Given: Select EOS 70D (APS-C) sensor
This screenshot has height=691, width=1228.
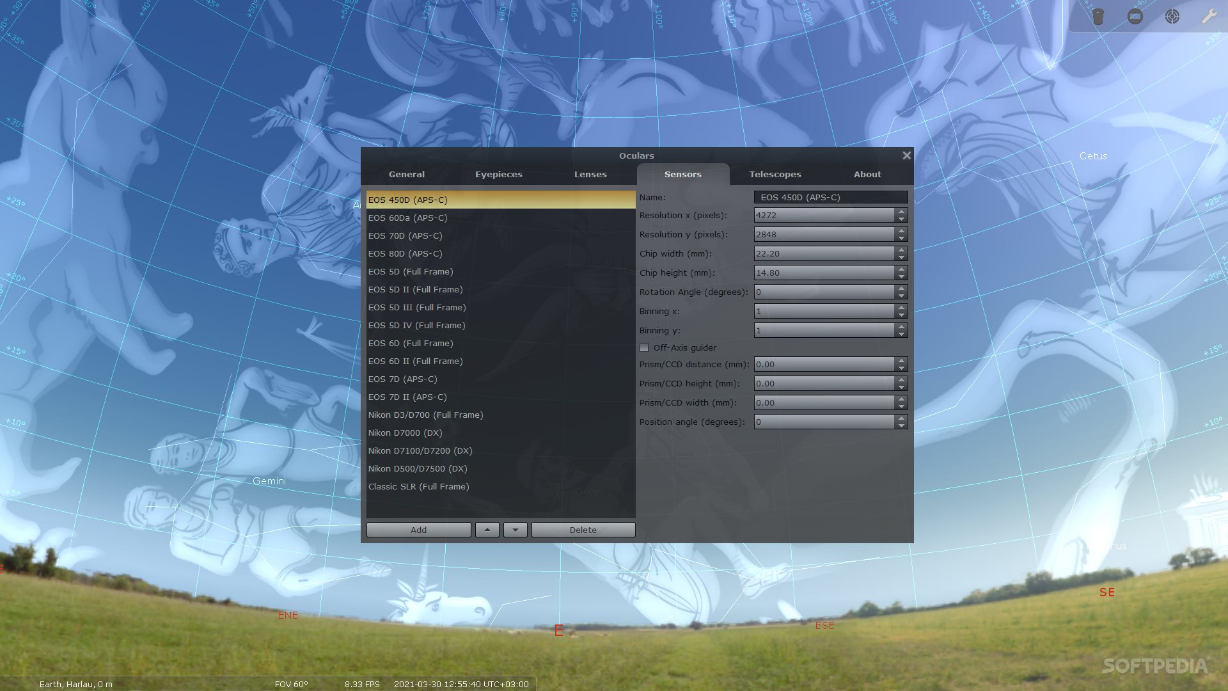Looking at the screenshot, I should 501,235.
